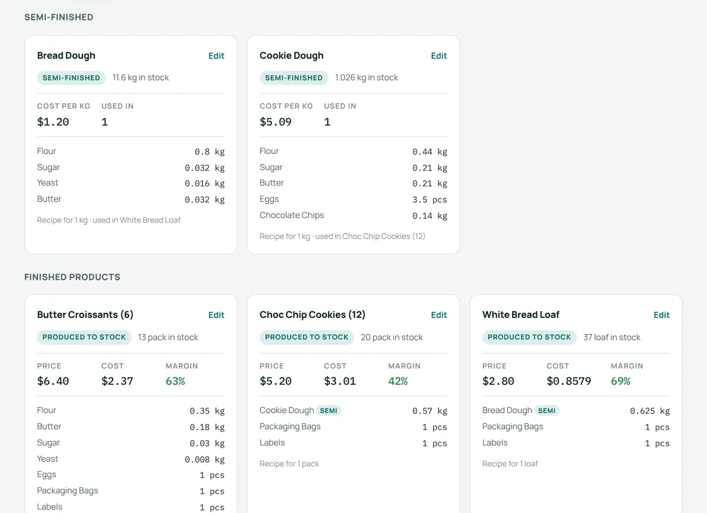
Task: Click the 'Recipe for 1 loaf' note
Action: click(x=510, y=464)
